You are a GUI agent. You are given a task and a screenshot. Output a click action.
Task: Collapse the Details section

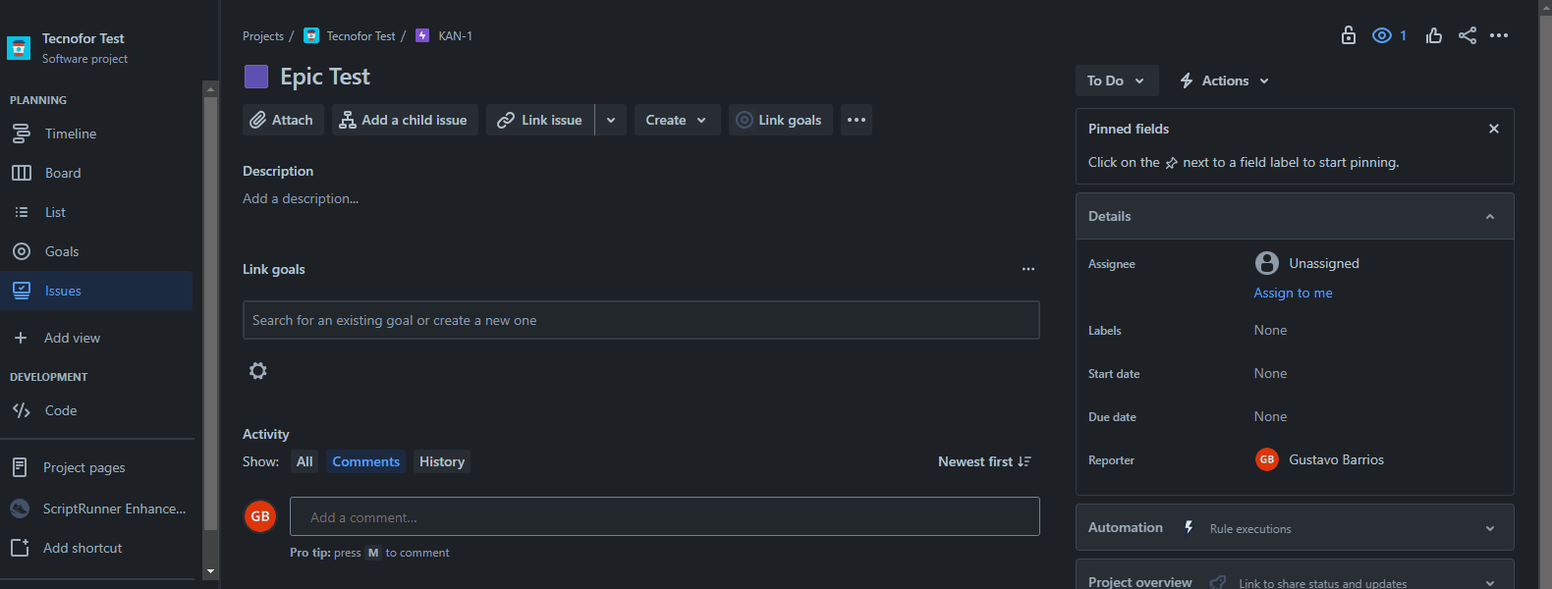1490,216
